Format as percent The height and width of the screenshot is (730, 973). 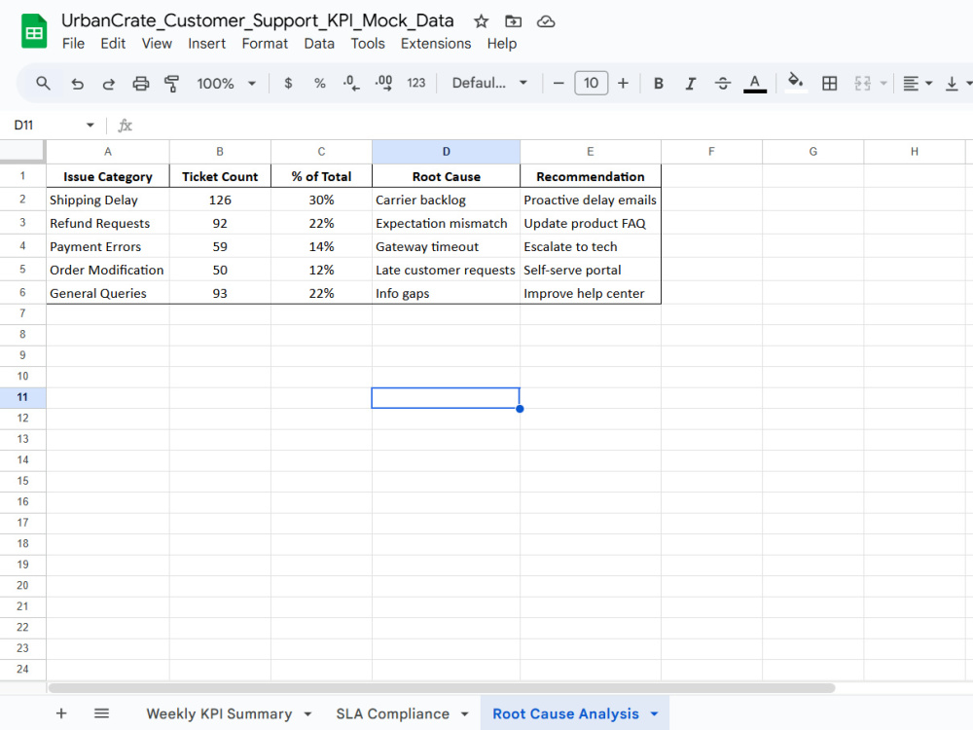tap(319, 83)
